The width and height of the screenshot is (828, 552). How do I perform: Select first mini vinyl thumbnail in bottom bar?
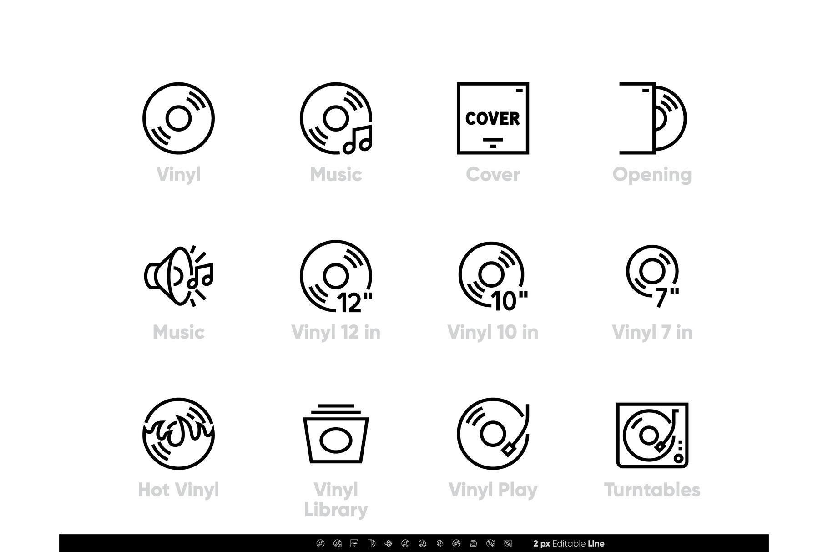320,543
